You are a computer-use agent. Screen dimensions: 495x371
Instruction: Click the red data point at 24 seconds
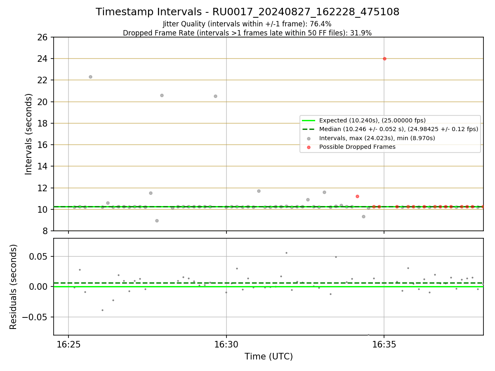384,59
